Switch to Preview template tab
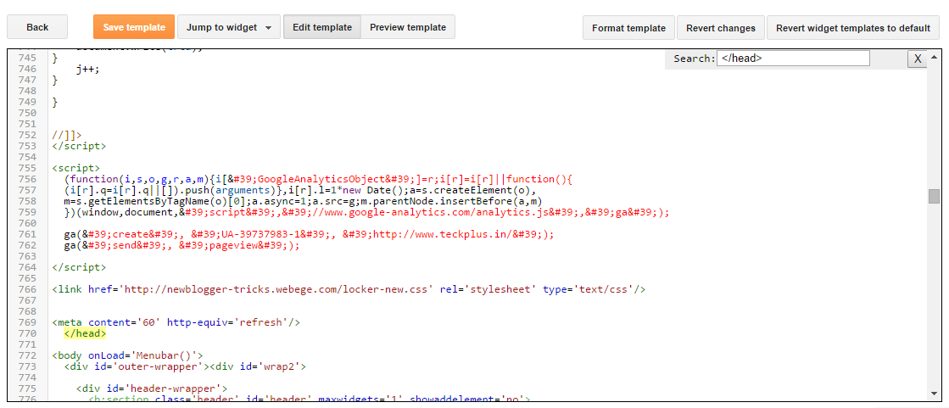Screen dimensions: 949x408 pyautogui.click(x=408, y=27)
